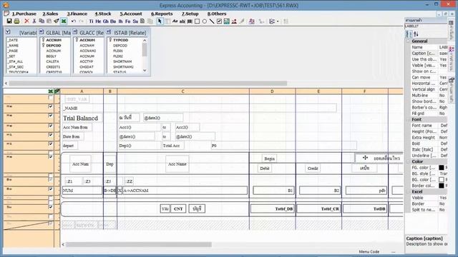The height and width of the screenshot is (257, 458).
Task: Toggle the first checked band row checkbox
Action: tap(51, 106)
